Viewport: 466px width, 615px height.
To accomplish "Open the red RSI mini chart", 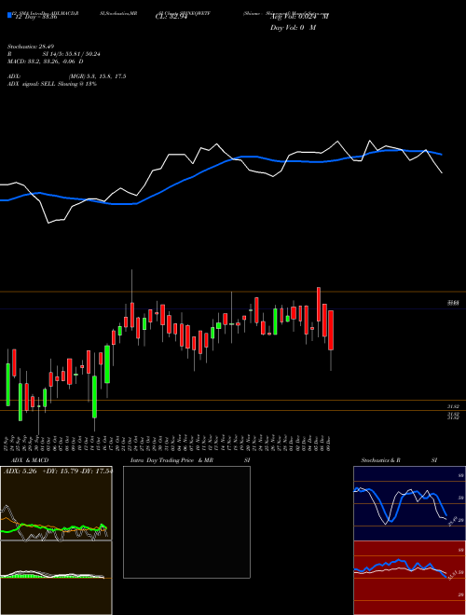I will (409, 578).
